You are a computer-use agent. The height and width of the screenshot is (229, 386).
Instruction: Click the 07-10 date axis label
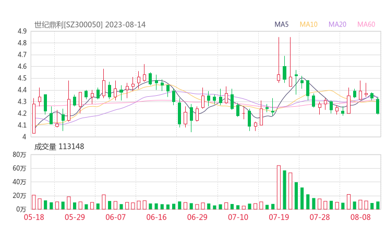point(238,217)
